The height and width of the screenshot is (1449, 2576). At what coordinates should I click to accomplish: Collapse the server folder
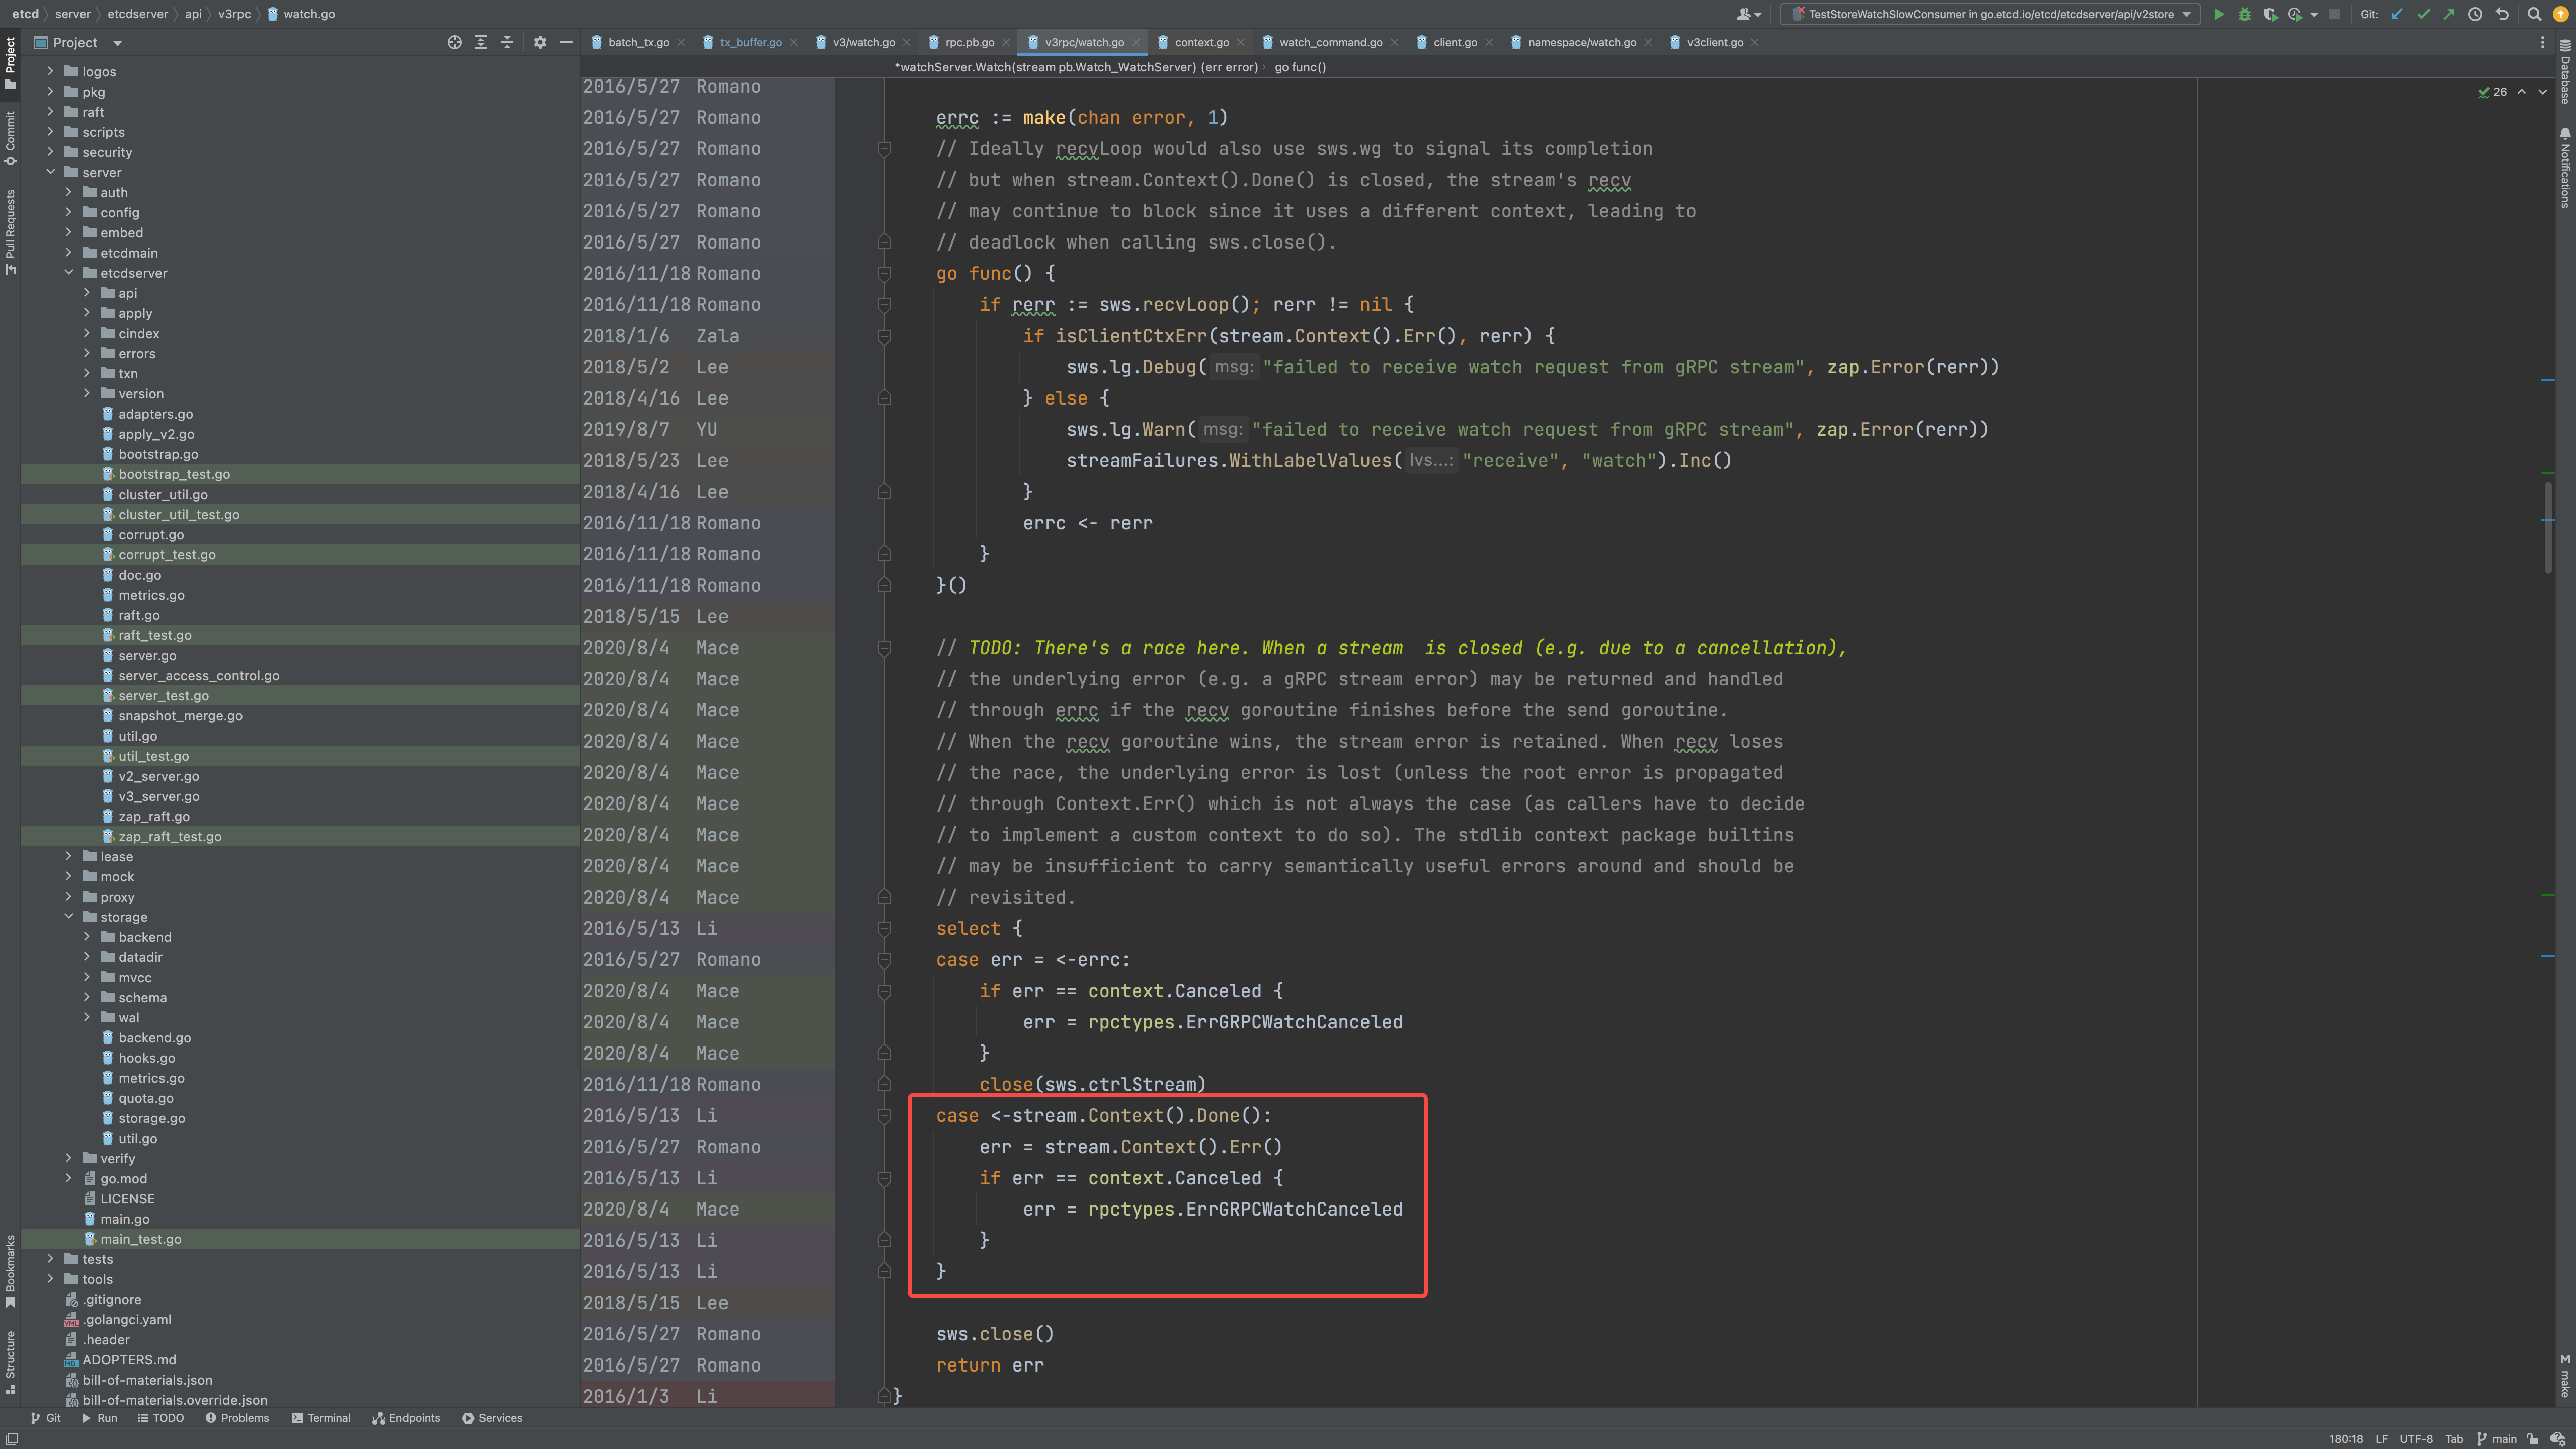tap(50, 172)
